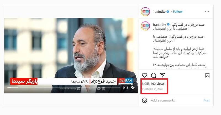This screenshot has height=115, width=221.
Task: Submit comment with Post button
Action: pyautogui.click(x=207, y=100)
